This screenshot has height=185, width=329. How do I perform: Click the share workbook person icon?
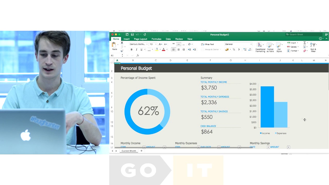tap(326, 34)
